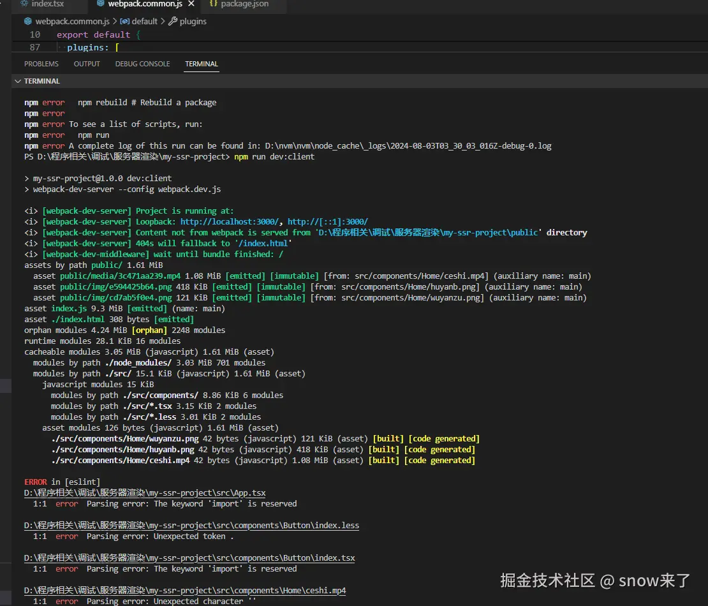Click the '/index.html' fallback path
Screen dimensions: 708x606
263,244
